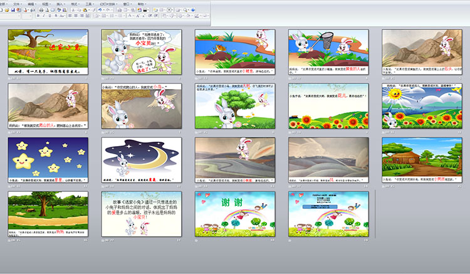Select slide with crescent moon and rabbit
Viewport: 470px width, 274px height.
142,160
